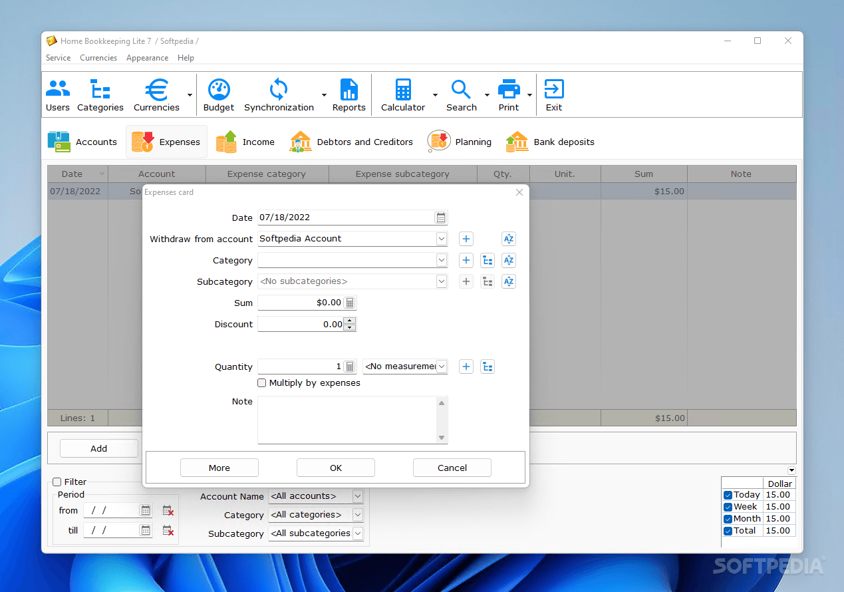Click the Print toolbar icon
This screenshot has height=592, width=844.
tap(509, 95)
